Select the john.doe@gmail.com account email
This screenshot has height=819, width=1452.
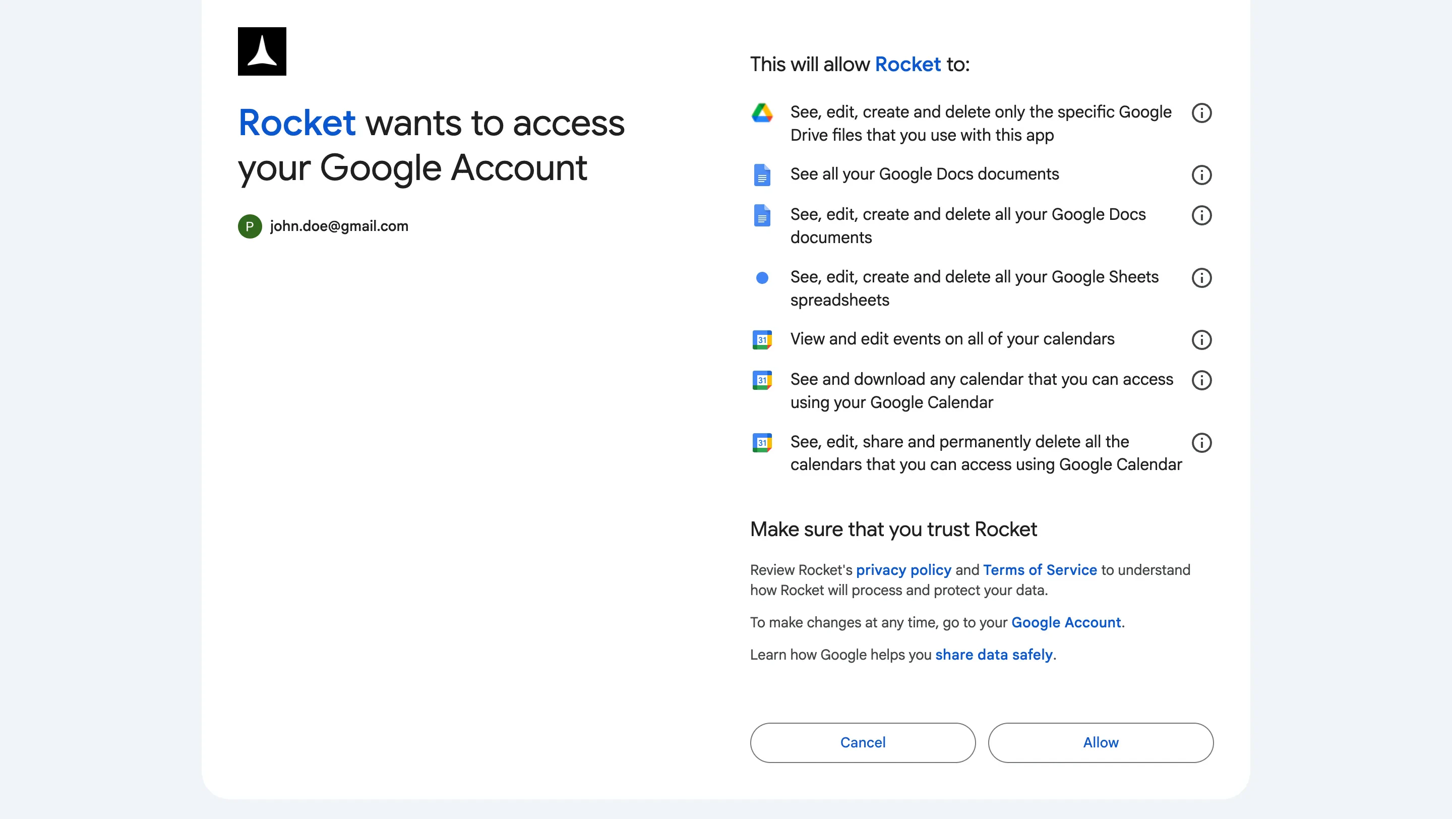(339, 226)
